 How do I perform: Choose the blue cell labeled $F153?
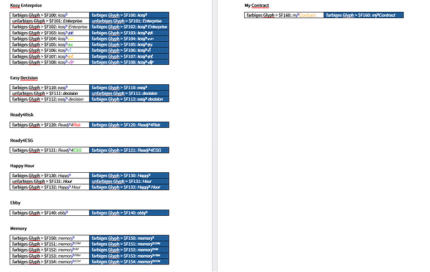click(x=129, y=256)
